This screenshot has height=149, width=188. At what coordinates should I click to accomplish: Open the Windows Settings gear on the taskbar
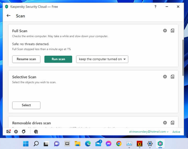pyautogui.click(x=150, y=144)
